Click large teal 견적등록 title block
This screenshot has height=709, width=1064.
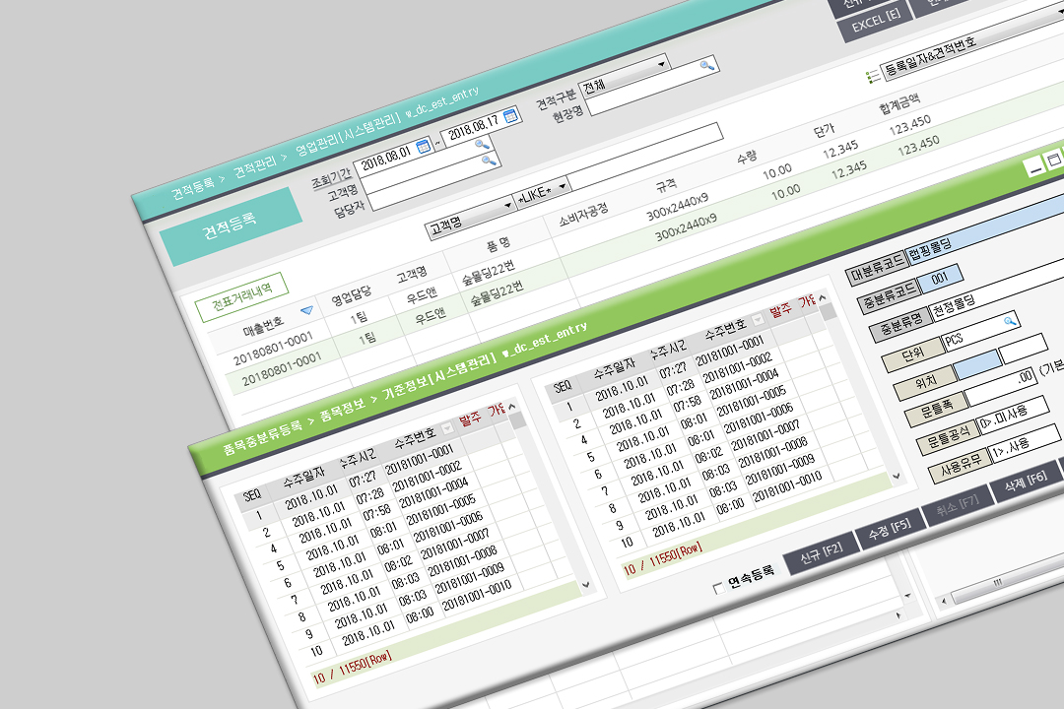231,226
